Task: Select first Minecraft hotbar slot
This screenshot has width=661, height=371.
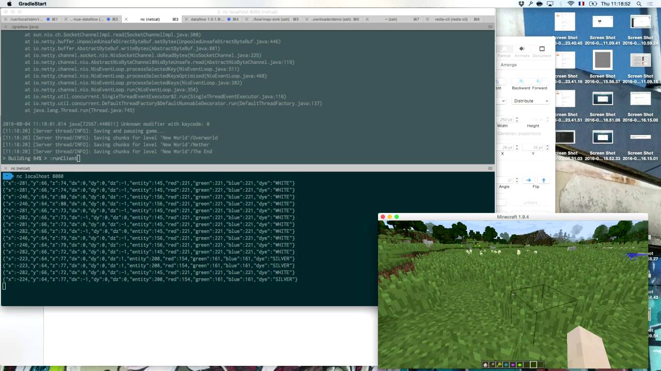Action: click(x=485, y=365)
